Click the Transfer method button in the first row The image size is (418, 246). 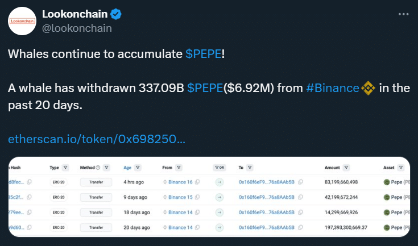(96, 182)
